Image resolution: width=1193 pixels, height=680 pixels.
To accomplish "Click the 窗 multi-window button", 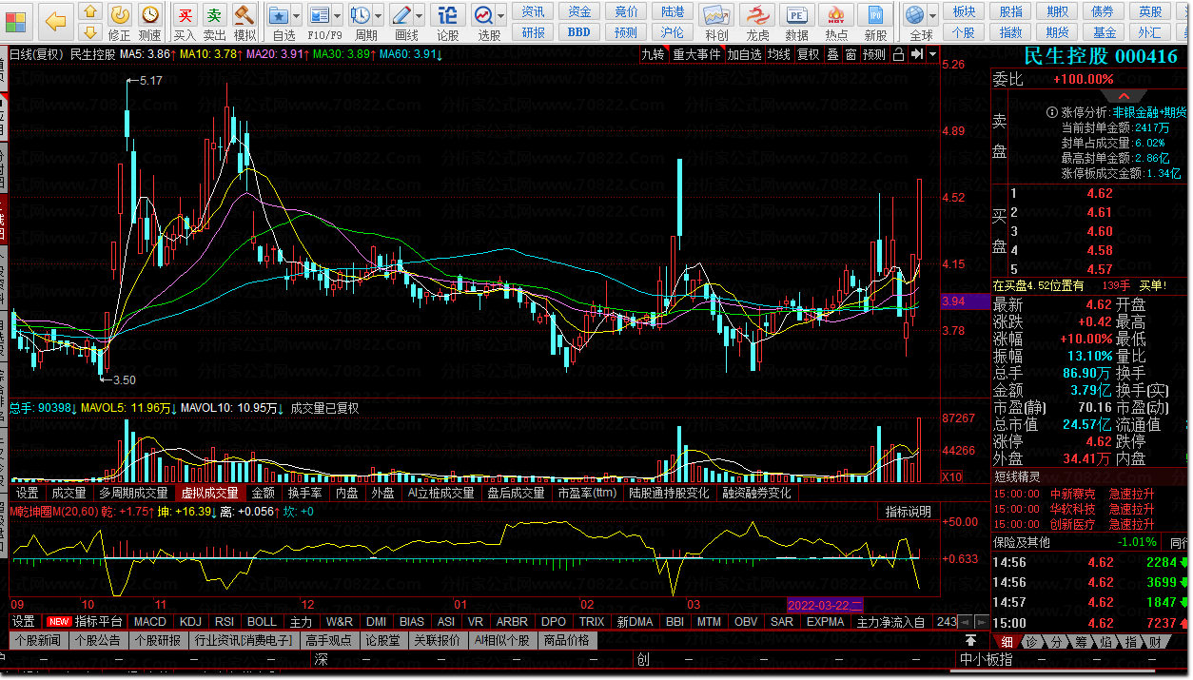I will (x=851, y=55).
